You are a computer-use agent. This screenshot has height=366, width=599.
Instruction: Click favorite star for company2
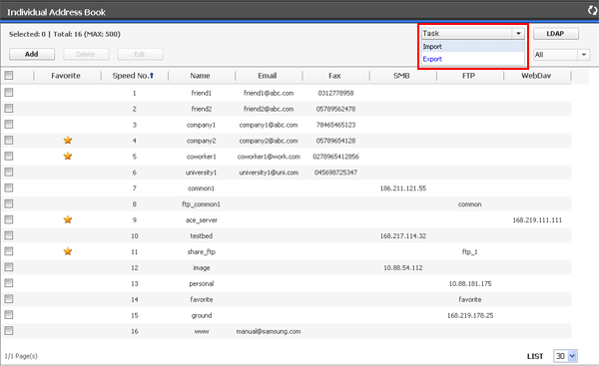pyautogui.click(x=68, y=140)
